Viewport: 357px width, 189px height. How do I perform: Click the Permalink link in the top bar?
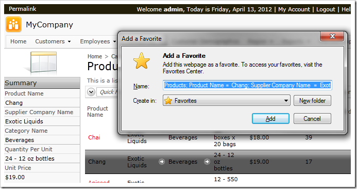tap(22, 9)
